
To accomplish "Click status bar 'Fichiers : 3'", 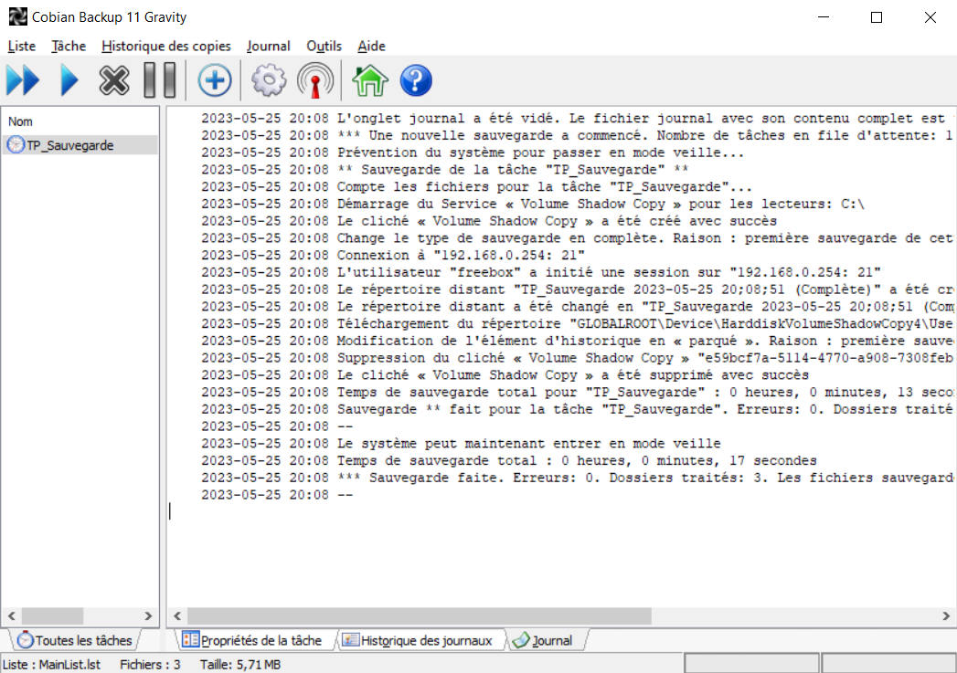I will (150, 665).
